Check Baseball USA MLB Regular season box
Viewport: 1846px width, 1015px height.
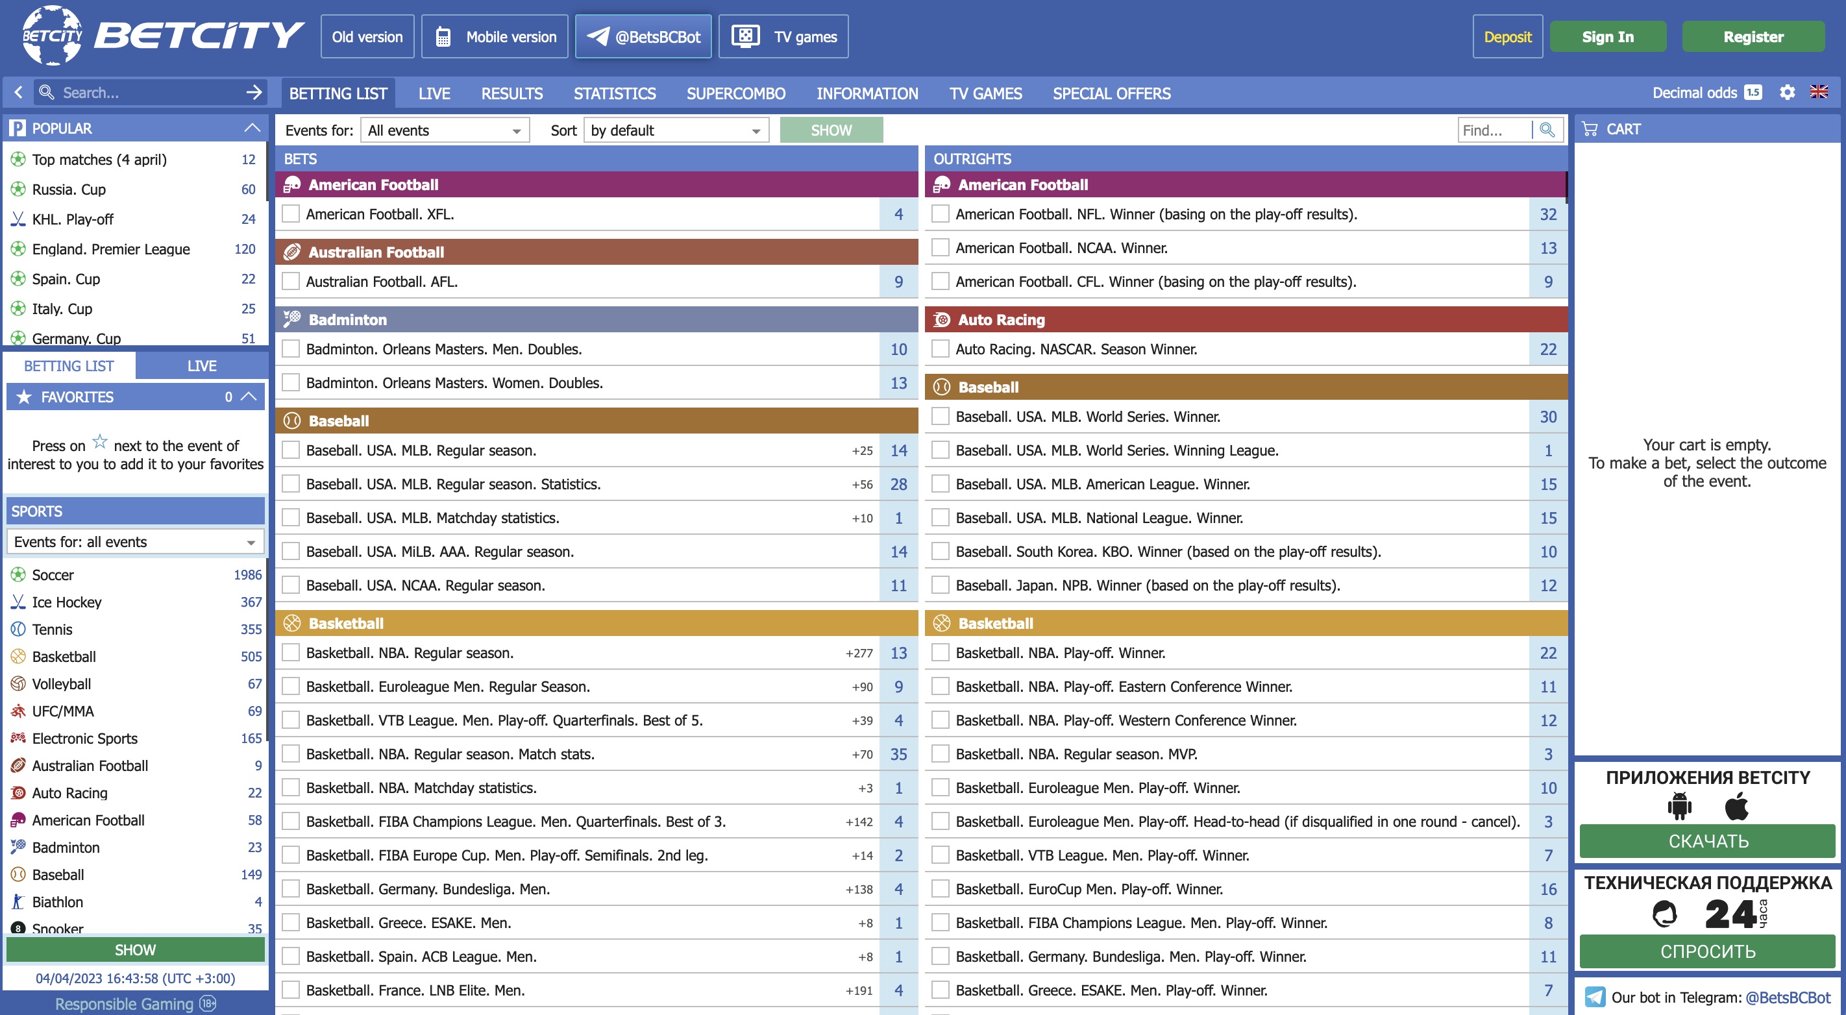point(290,450)
